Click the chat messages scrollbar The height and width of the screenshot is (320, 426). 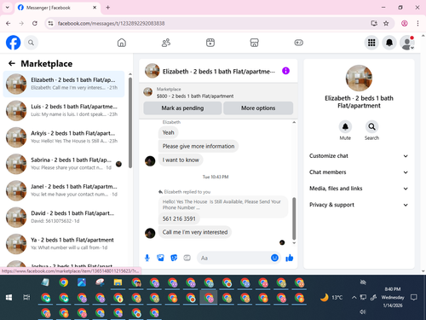pyautogui.click(x=294, y=218)
